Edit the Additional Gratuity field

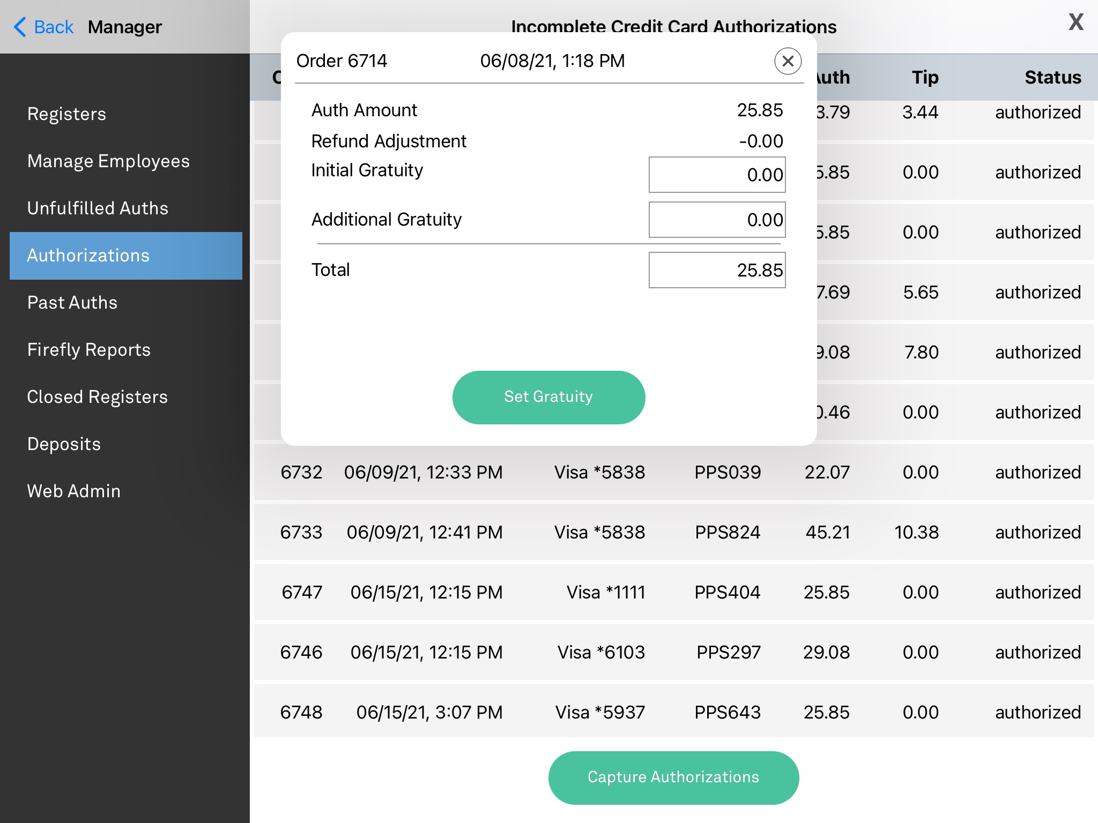pyautogui.click(x=717, y=220)
